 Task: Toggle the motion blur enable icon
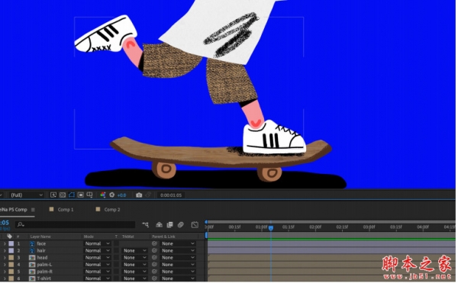[181, 225]
